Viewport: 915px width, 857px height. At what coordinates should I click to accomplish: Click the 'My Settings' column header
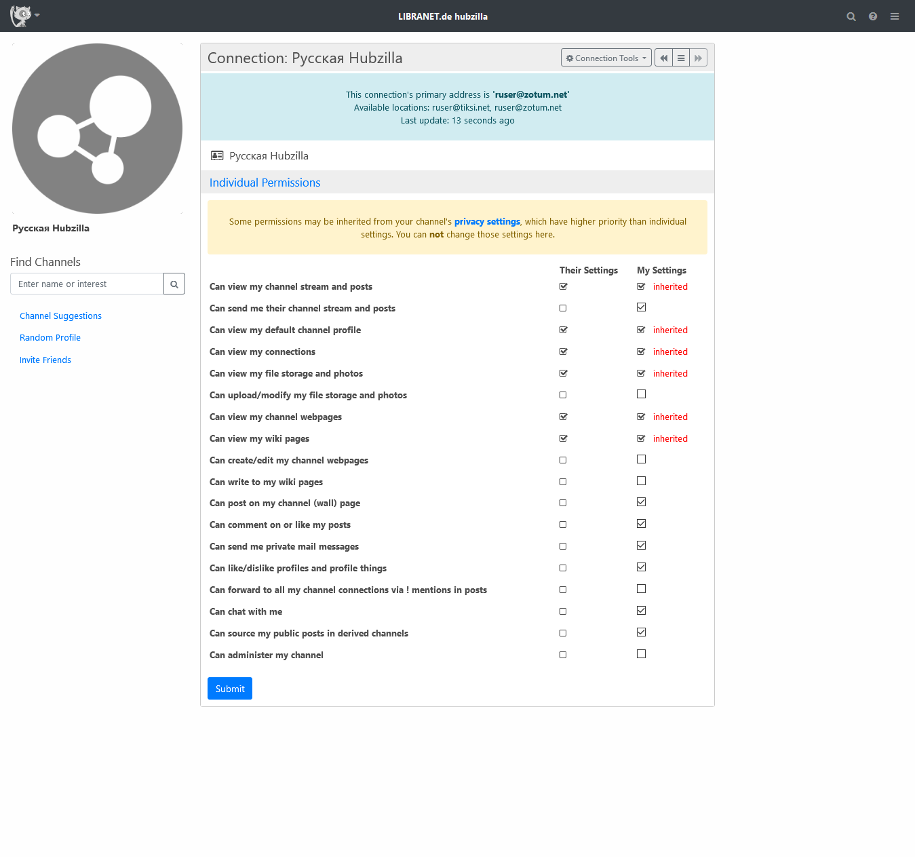[661, 270]
